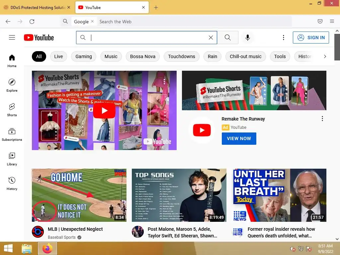The height and width of the screenshot is (255, 340).
Task: Click the 9 News channel avatar
Action: point(238,232)
